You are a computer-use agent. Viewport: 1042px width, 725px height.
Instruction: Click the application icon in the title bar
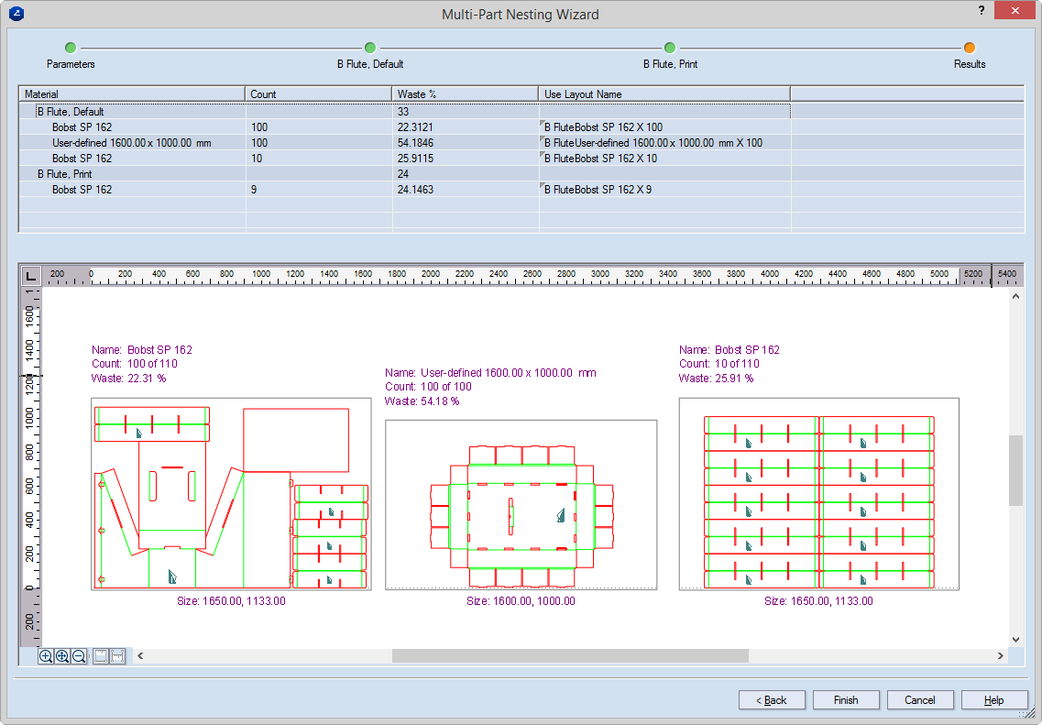click(15, 14)
